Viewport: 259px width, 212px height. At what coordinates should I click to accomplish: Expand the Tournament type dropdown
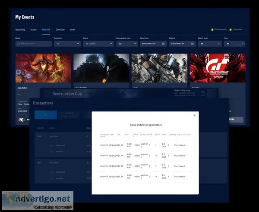click(x=127, y=44)
